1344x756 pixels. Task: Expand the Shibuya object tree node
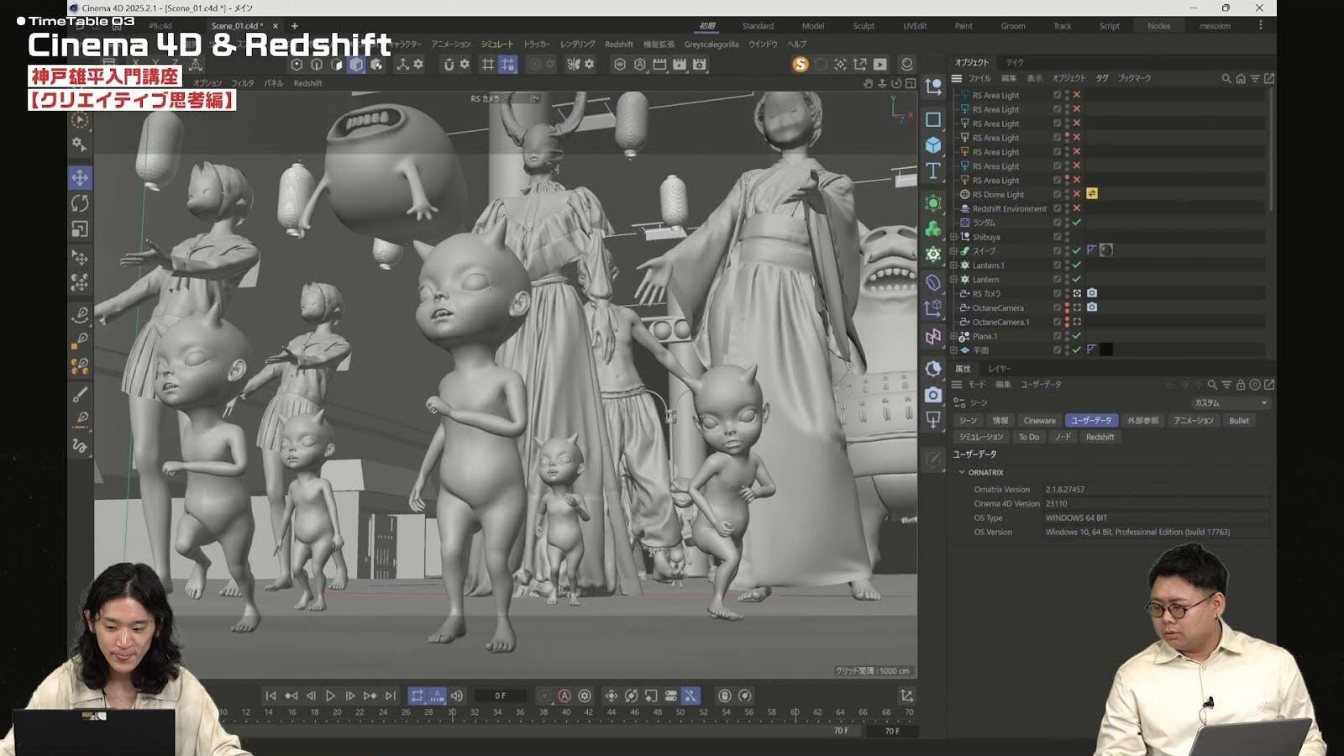[x=954, y=237]
